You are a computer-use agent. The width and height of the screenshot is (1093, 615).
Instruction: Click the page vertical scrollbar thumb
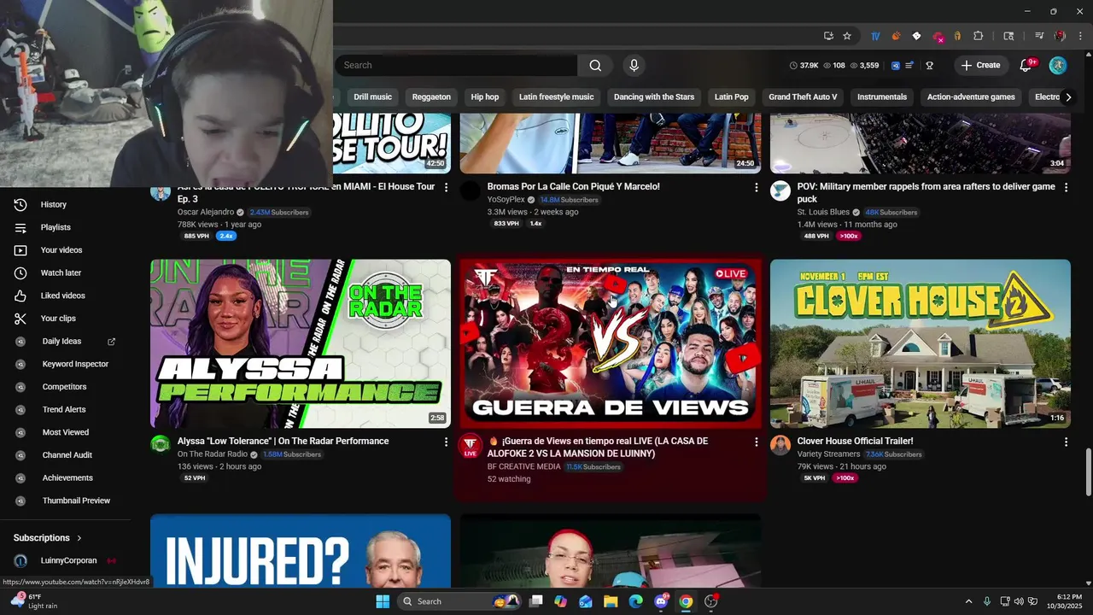click(1088, 471)
